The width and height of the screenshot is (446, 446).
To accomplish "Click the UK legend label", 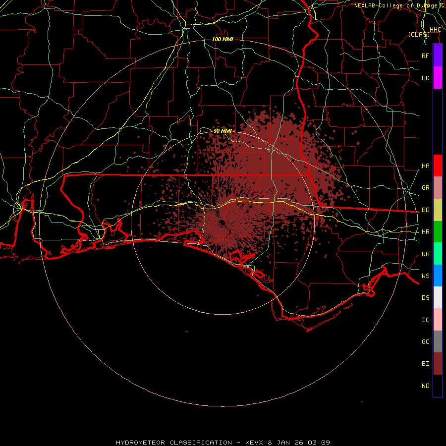I will tap(425, 78).
